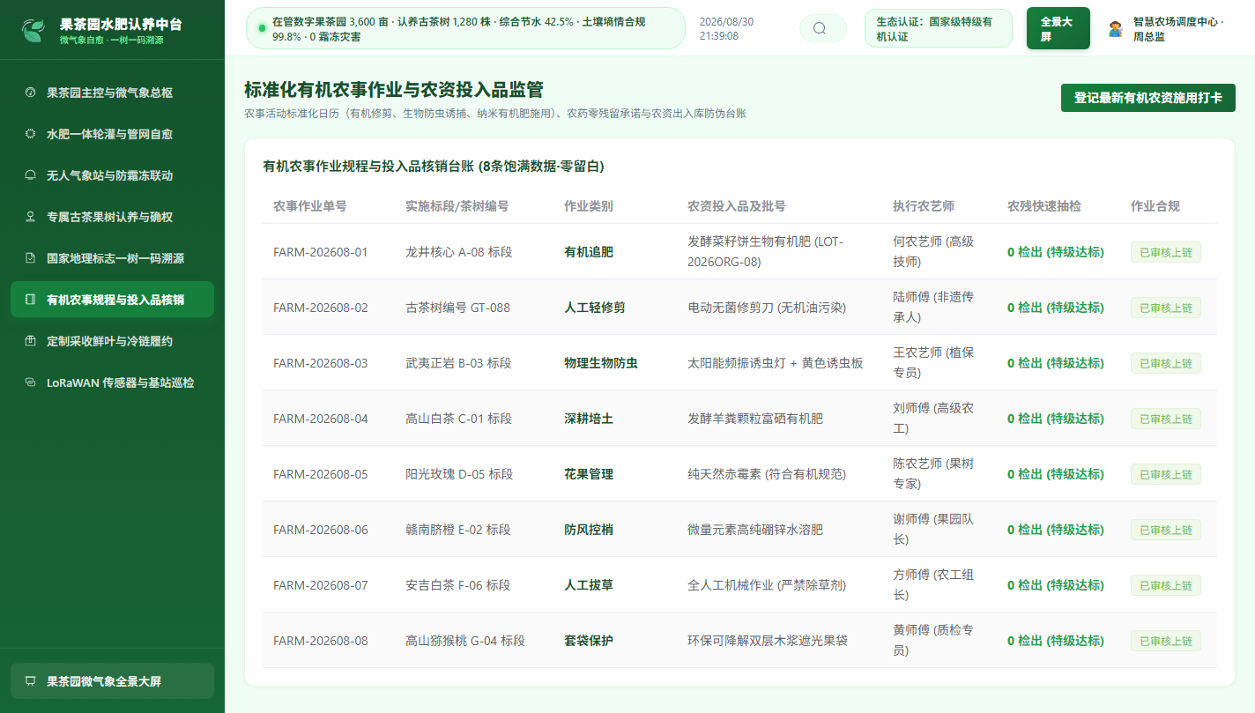This screenshot has width=1255, height=713.
Task: Click 已审核上链 tag for FARM-202608-02
Action: tap(1165, 308)
